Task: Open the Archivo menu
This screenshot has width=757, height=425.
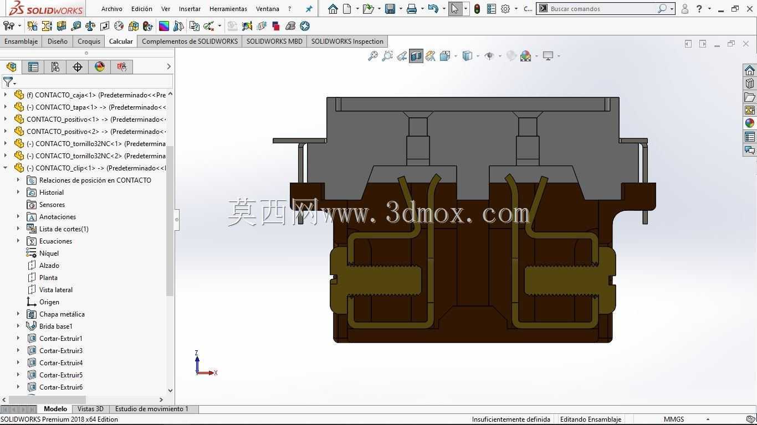Action: [x=111, y=9]
